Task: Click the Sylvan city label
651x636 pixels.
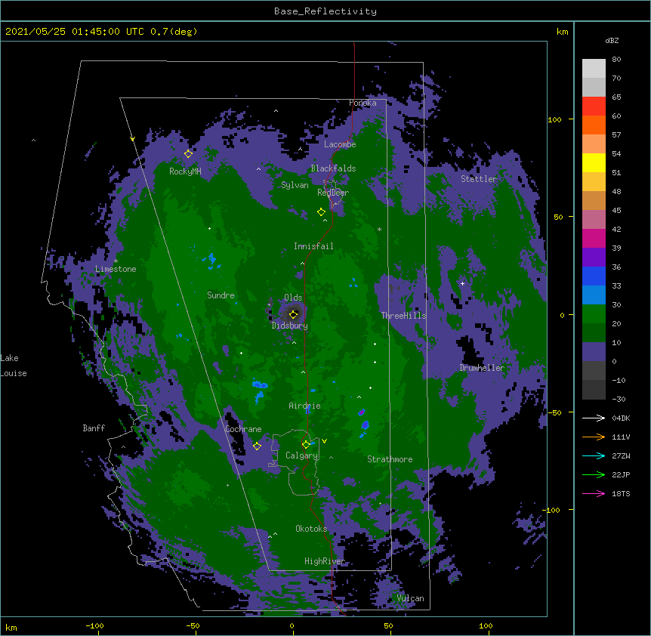Action: click(x=295, y=185)
